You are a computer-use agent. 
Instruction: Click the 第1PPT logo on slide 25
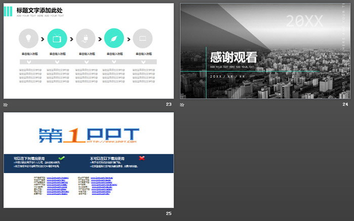tap(88, 134)
